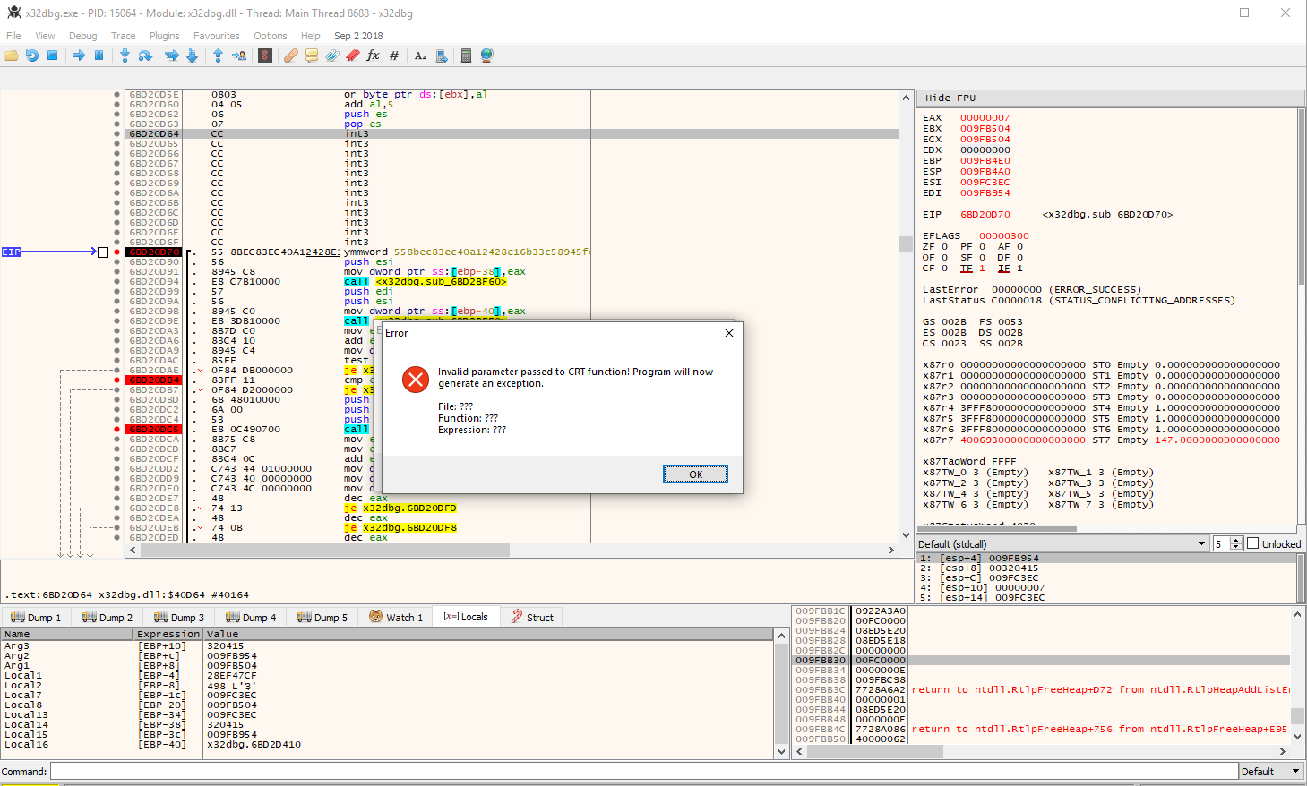Open the Scylla plugin icon
Screen dimensions: 1307x786
265,56
